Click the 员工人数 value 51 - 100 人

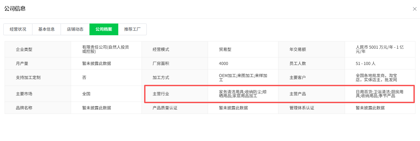[x=366, y=63]
